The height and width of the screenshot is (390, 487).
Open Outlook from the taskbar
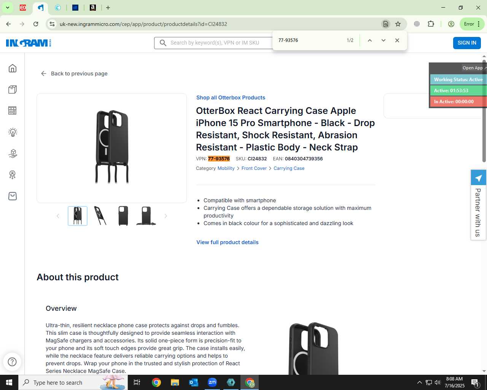[193, 382]
